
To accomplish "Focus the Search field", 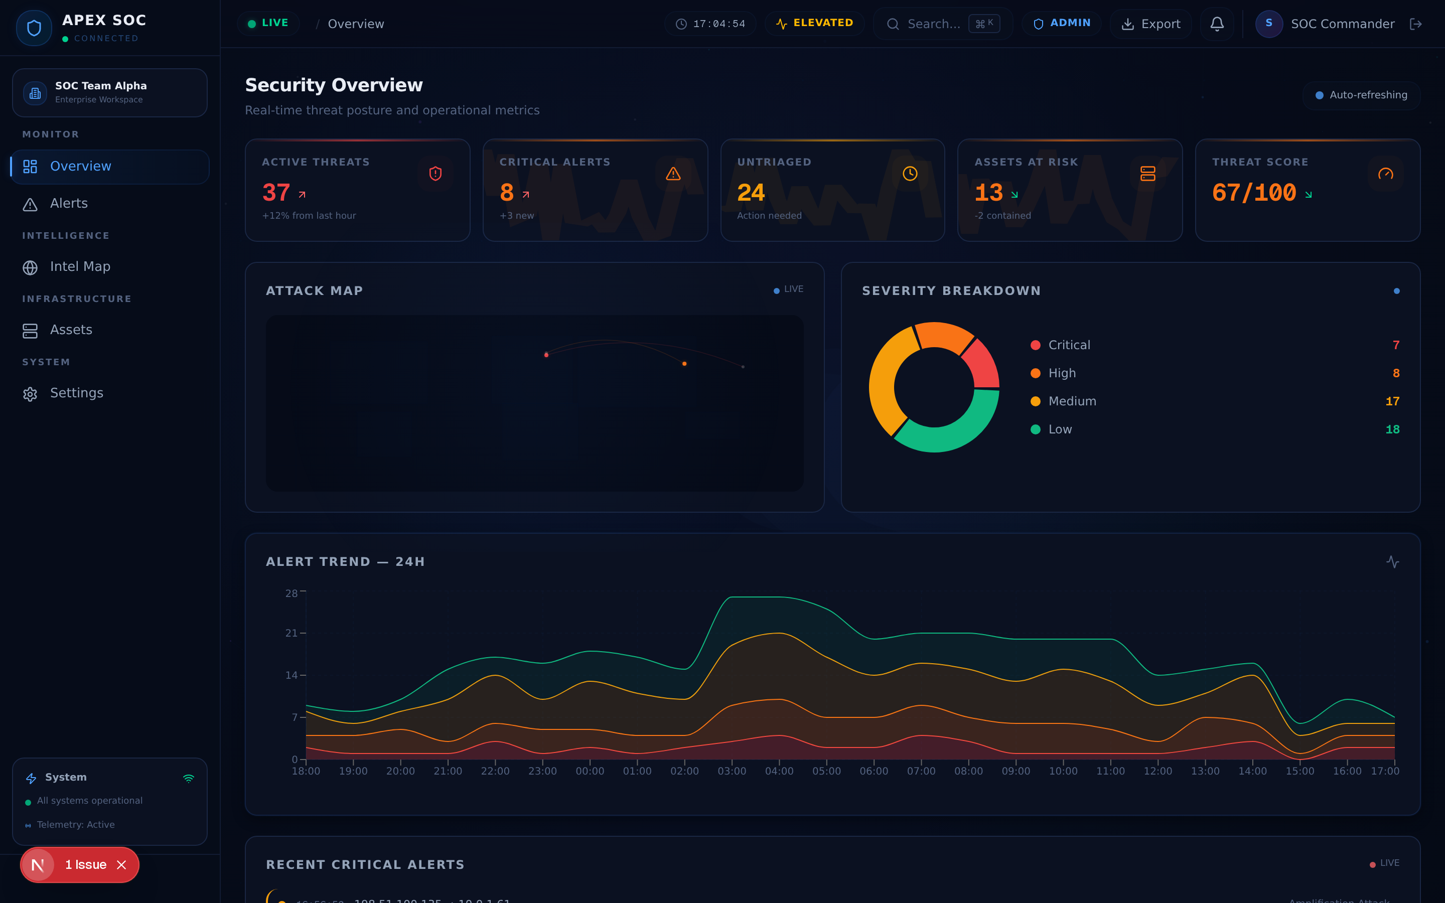I will [943, 24].
